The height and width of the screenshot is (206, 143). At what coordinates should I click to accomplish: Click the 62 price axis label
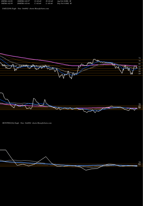(x=140, y=67)
